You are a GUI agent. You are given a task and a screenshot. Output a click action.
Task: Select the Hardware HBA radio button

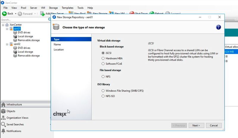[103, 58]
